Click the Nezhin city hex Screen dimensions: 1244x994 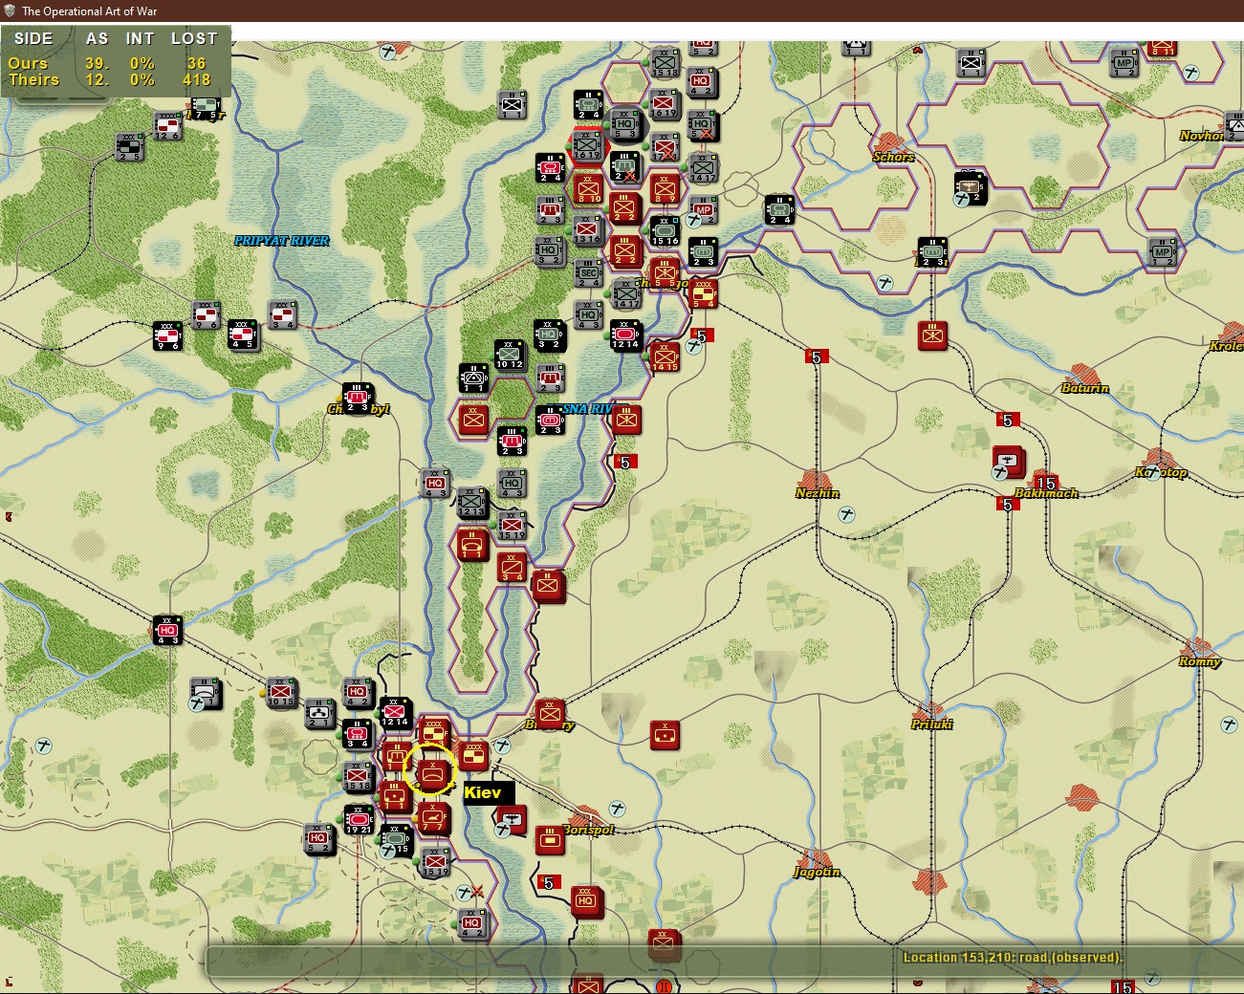[x=816, y=482]
